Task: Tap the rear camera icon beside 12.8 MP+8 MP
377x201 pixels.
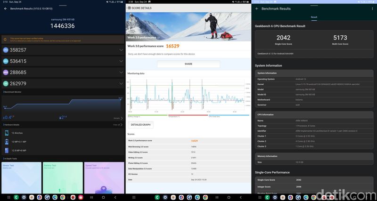Action: [7, 150]
